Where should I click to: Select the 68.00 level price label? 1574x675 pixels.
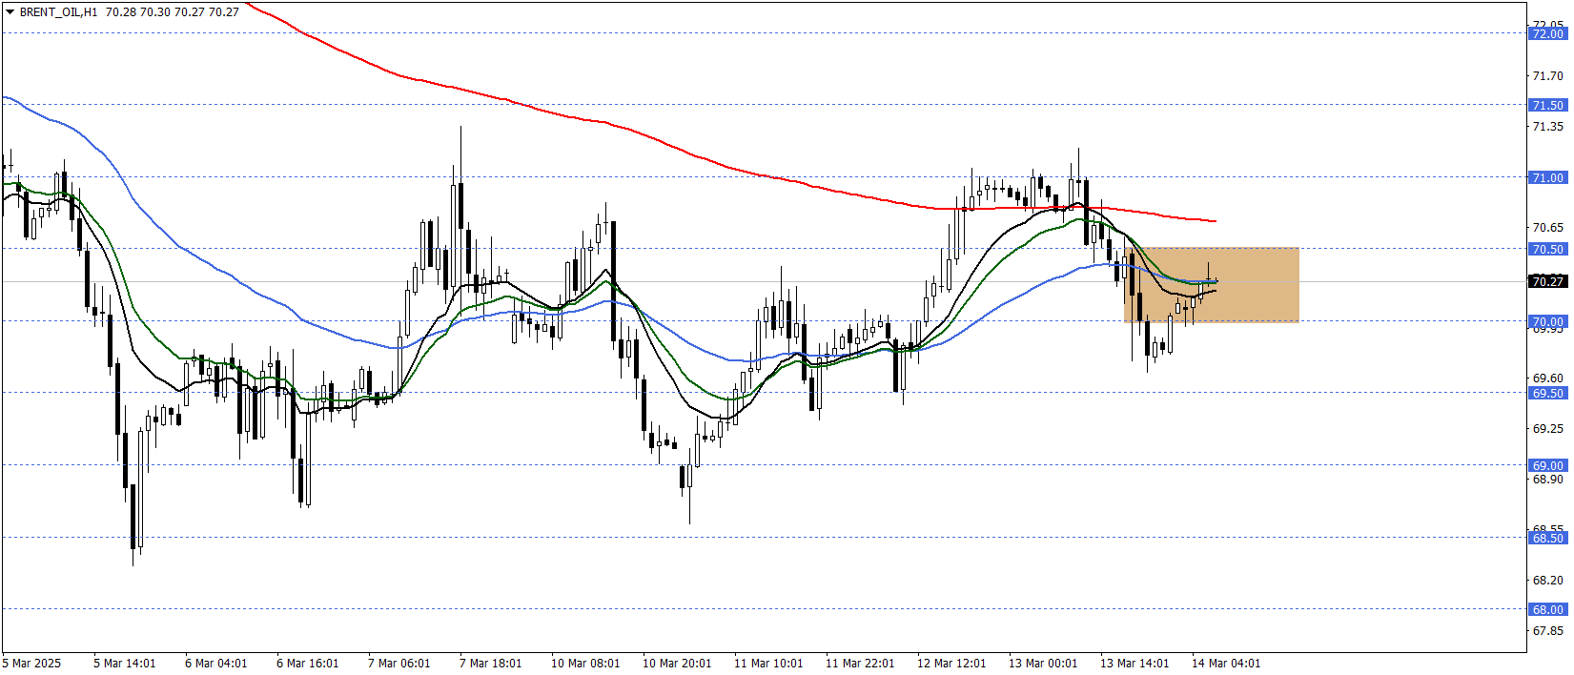click(1547, 609)
